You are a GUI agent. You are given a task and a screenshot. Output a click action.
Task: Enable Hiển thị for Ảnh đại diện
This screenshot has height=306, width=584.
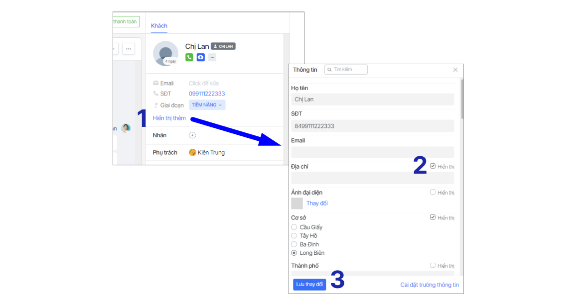pyautogui.click(x=433, y=192)
